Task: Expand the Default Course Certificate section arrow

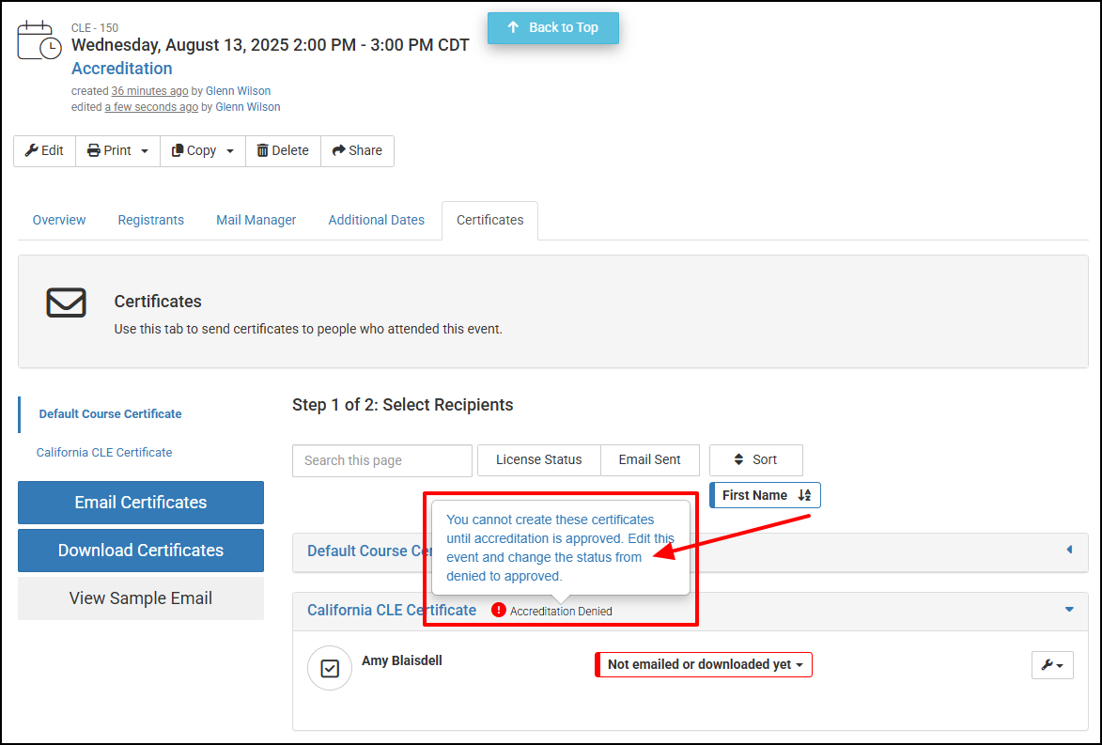Action: (1069, 550)
